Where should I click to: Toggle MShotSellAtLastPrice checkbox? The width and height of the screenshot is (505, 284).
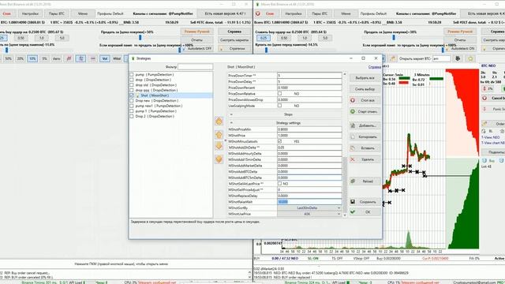[x=279, y=184]
